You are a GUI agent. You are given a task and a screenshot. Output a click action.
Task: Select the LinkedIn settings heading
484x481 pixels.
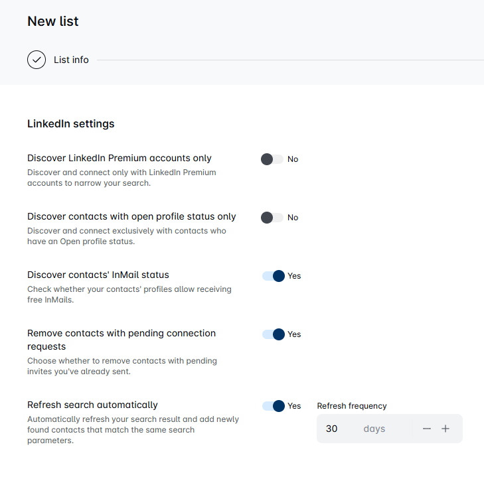coord(71,123)
